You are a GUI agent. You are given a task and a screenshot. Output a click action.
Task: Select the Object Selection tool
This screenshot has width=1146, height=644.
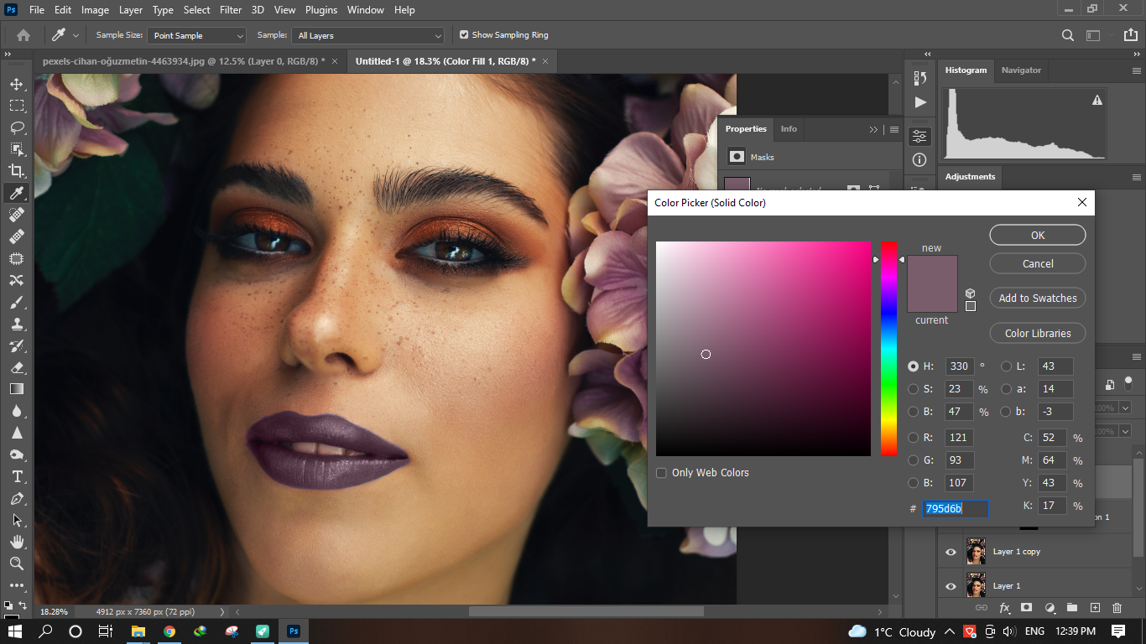point(17,149)
